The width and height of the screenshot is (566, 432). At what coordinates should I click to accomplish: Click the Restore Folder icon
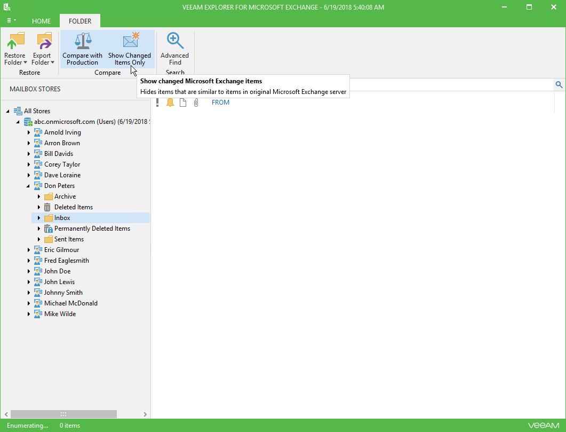coord(15,41)
